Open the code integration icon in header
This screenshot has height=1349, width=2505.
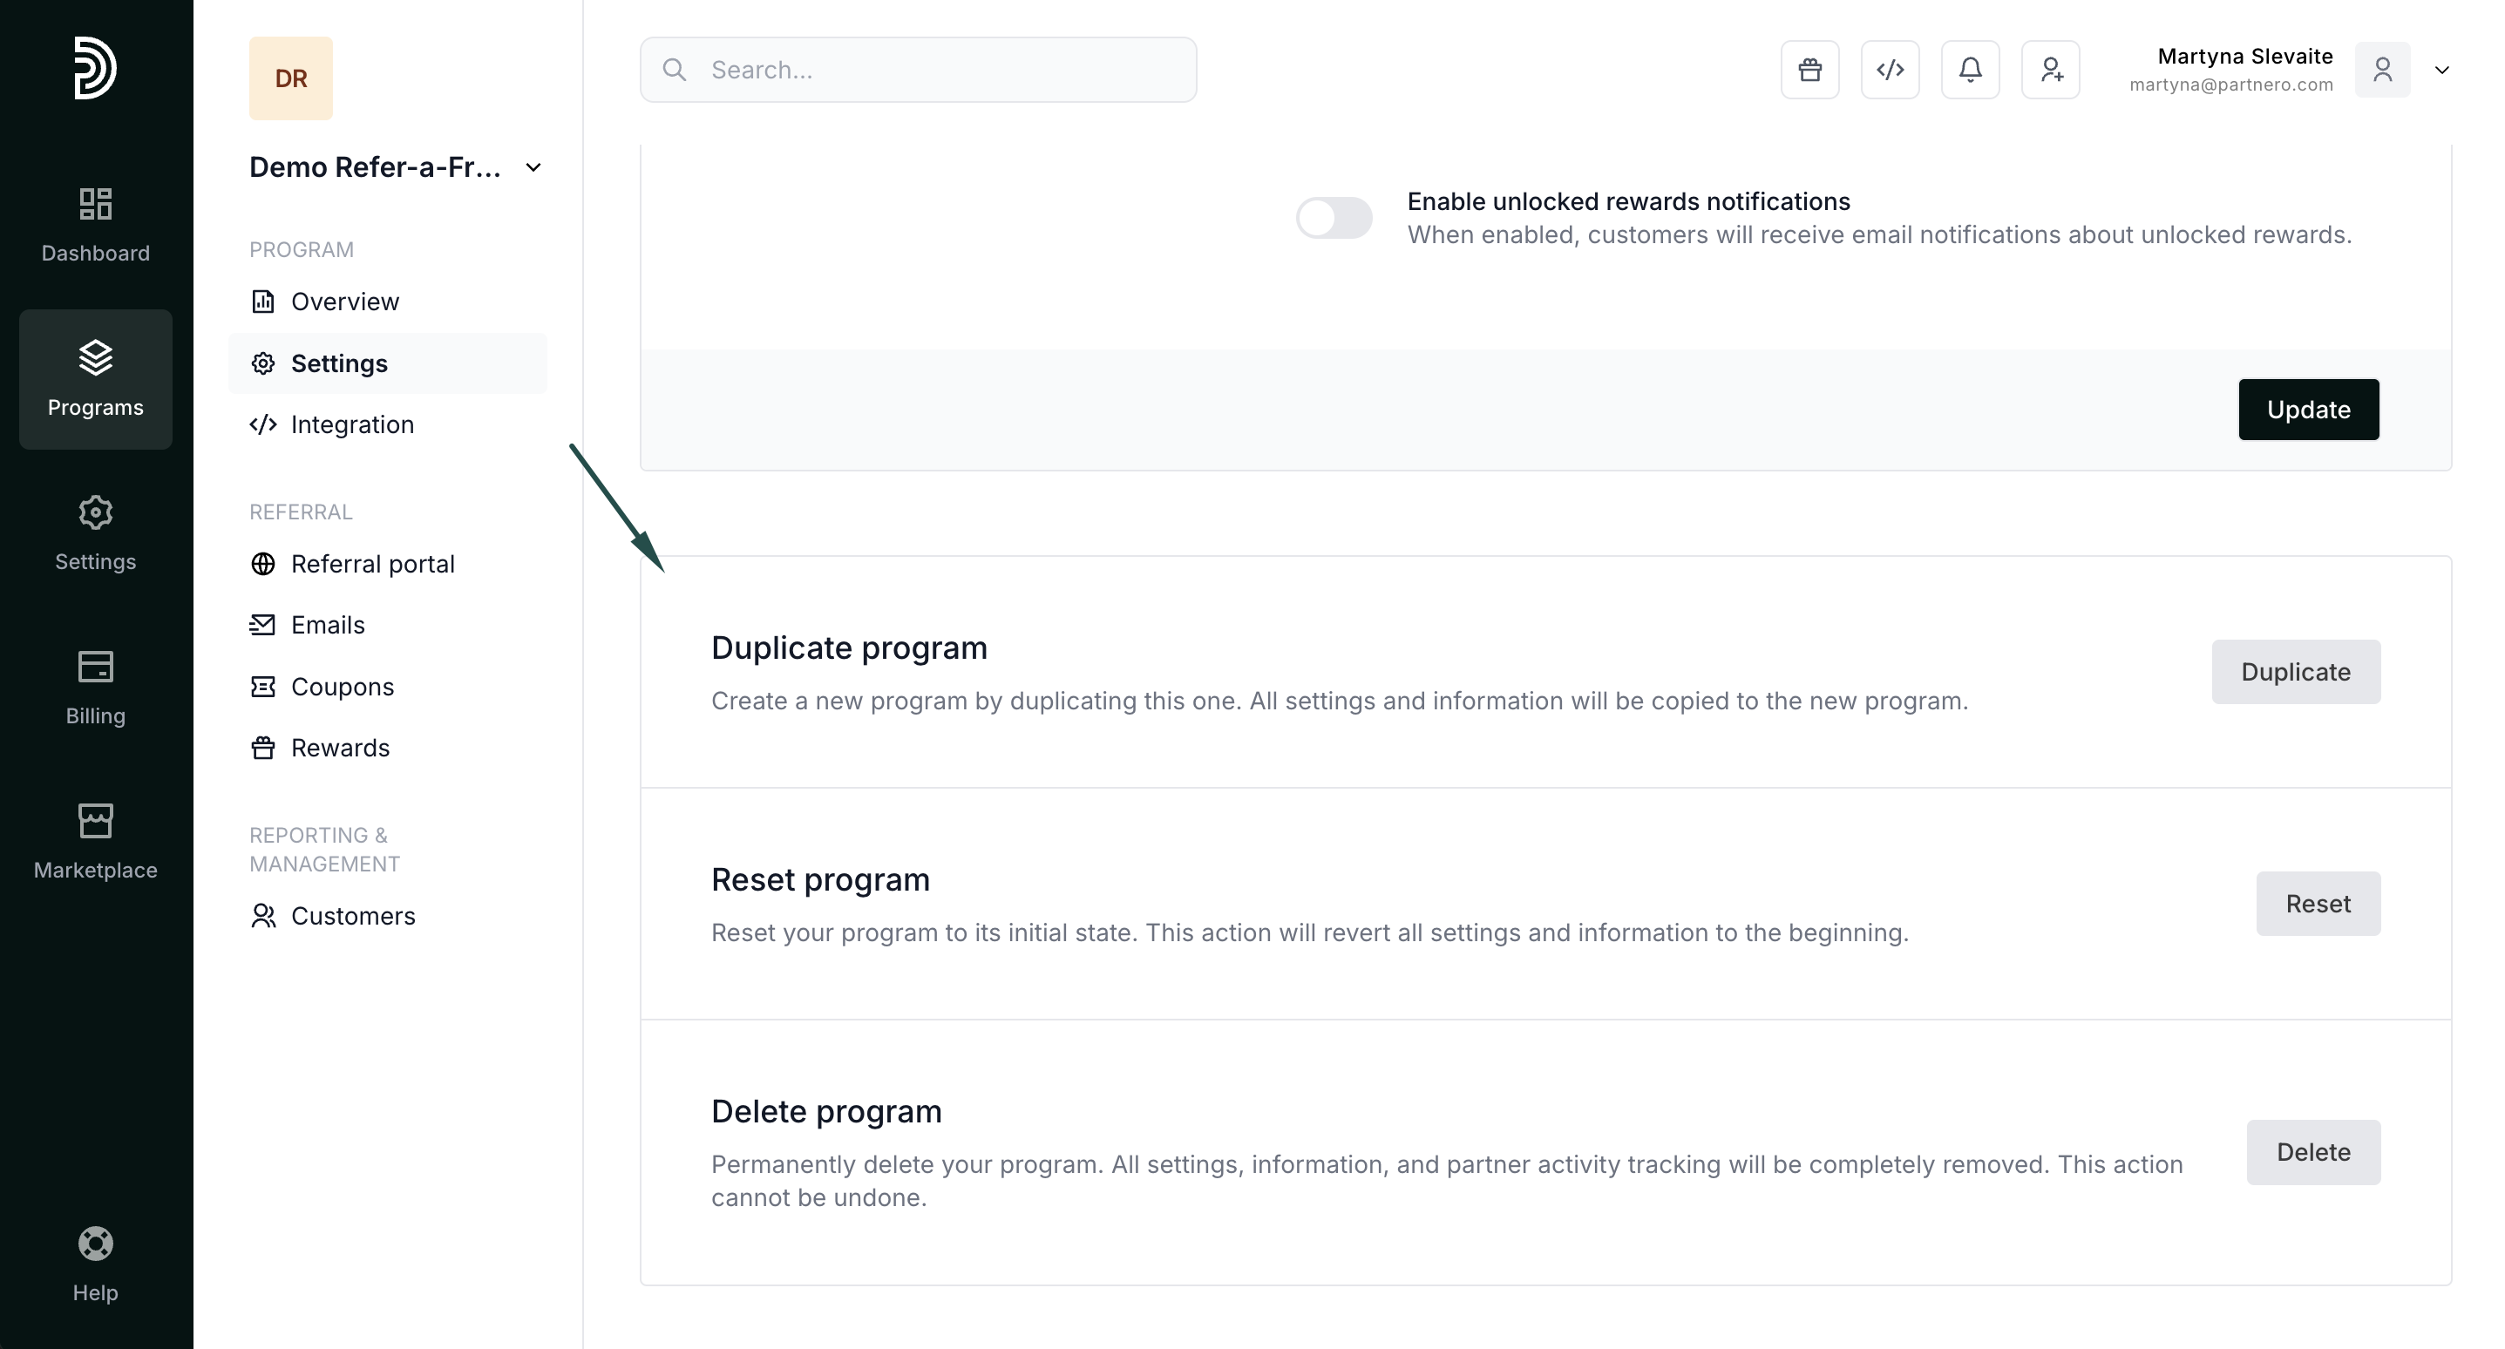pos(1890,70)
